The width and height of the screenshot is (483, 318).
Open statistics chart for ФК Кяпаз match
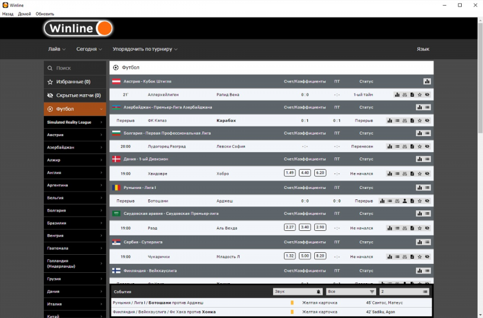390,121
